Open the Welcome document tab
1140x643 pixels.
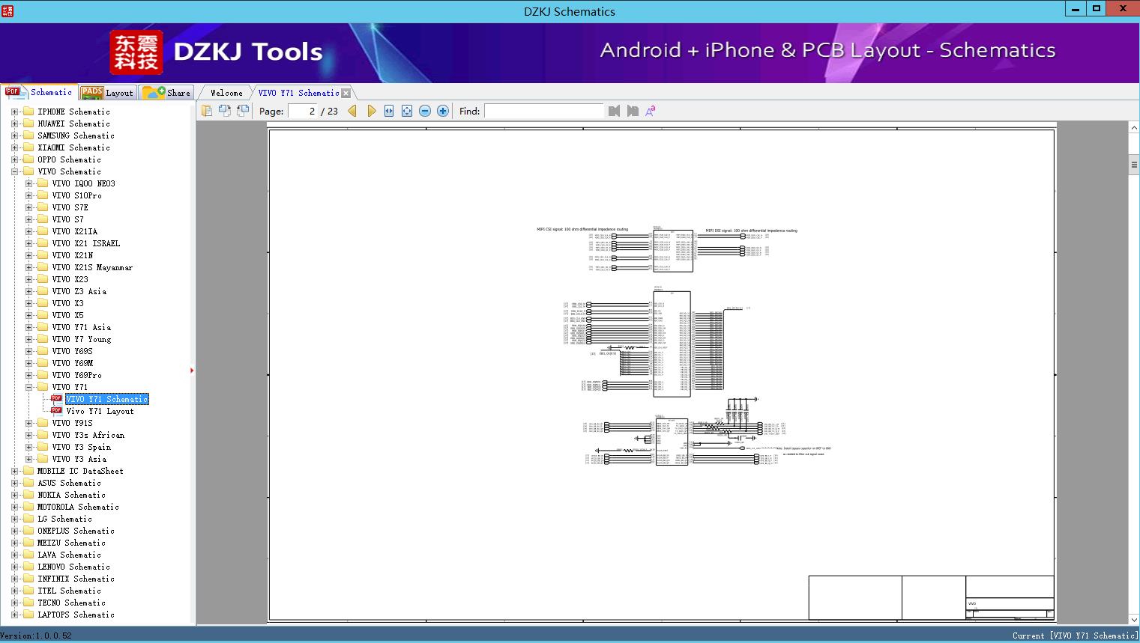point(226,93)
